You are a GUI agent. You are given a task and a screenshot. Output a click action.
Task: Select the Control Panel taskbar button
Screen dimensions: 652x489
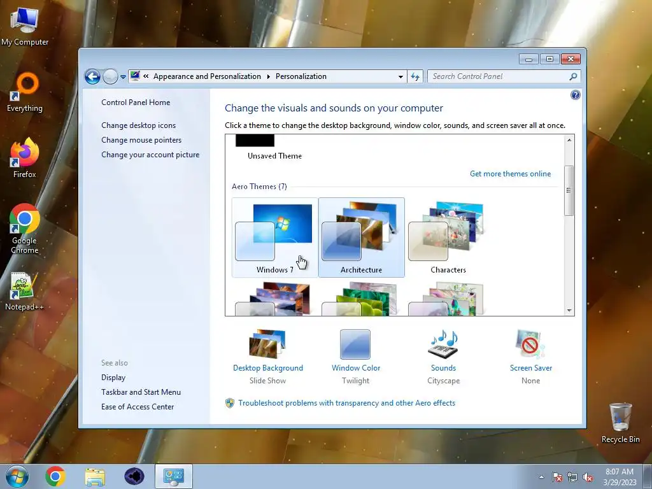[x=174, y=476]
